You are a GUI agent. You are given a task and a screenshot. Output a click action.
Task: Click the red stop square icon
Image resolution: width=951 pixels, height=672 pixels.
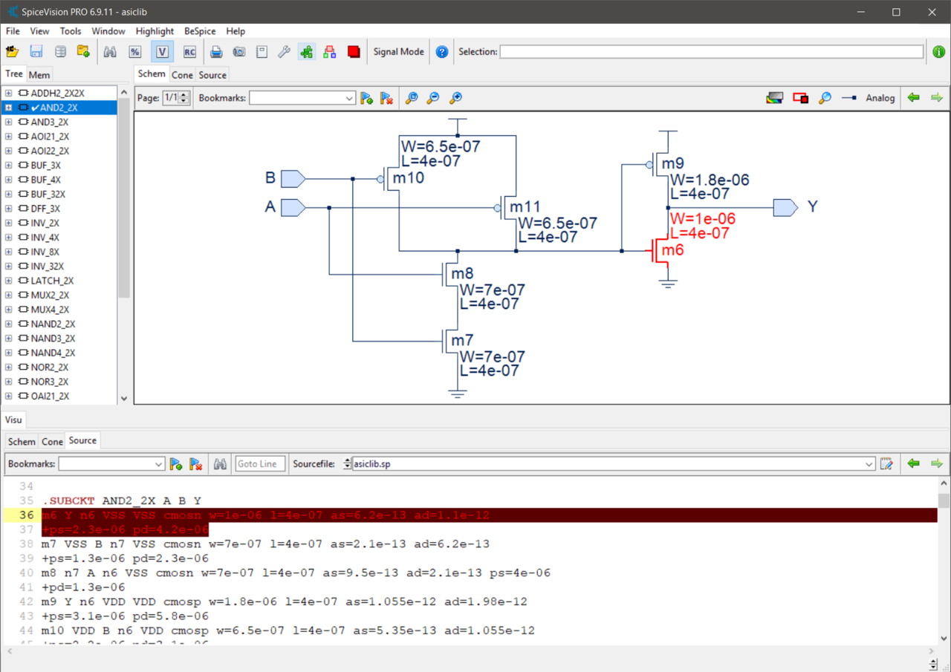[354, 52]
